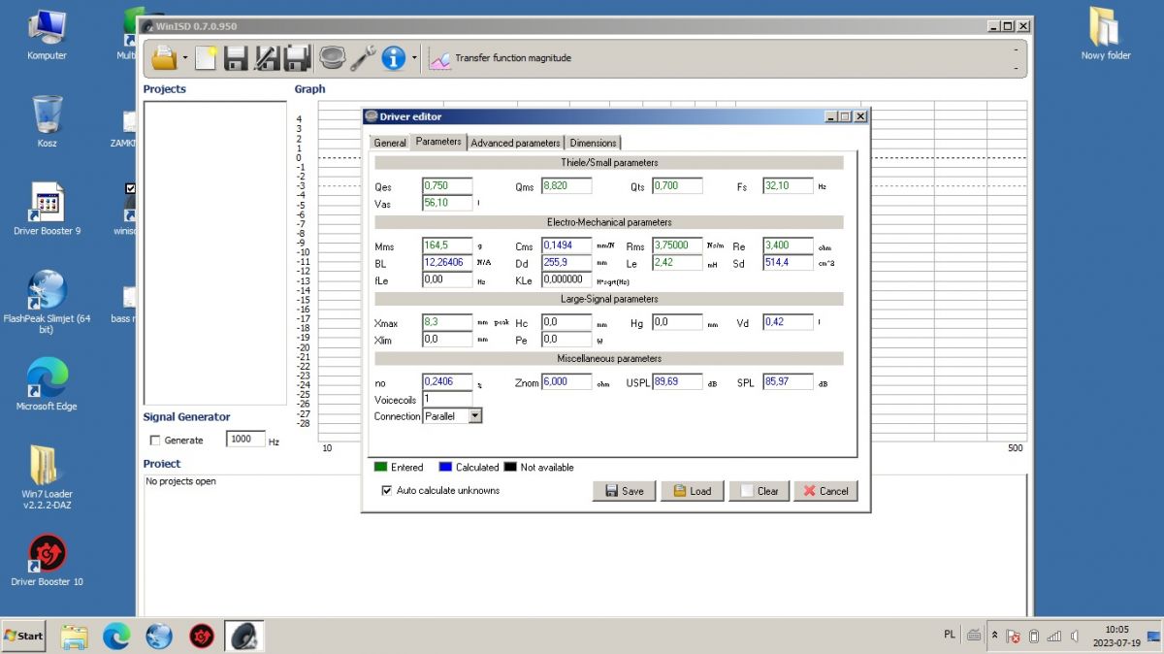Open the Connection Parallel dropdown
Viewport: 1164px width, 654px height.
coord(474,415)
